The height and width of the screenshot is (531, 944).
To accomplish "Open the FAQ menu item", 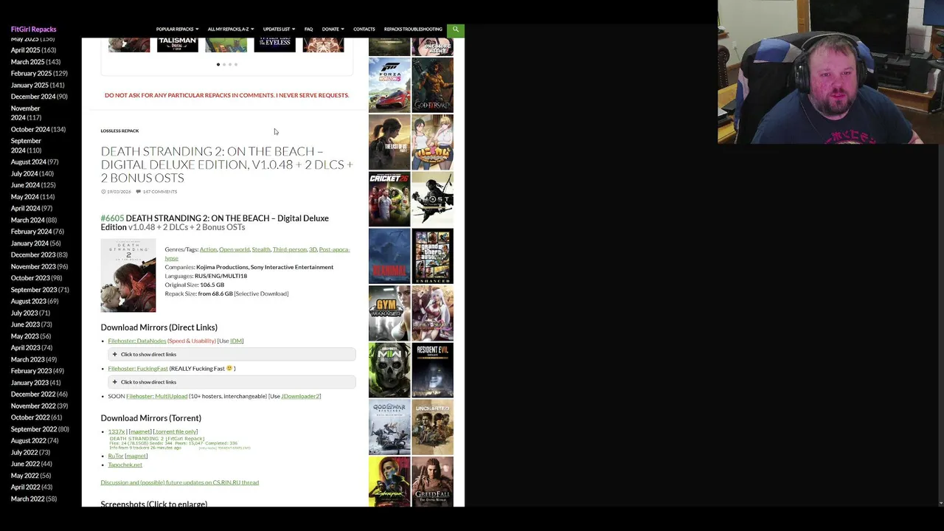I will [x=308, y=29].
